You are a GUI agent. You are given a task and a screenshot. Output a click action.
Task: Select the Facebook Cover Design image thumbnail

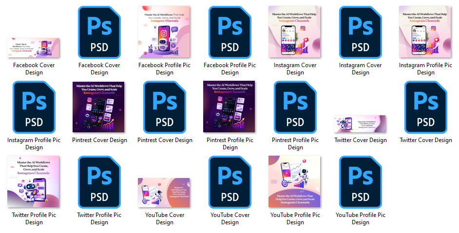coord(33,48)
